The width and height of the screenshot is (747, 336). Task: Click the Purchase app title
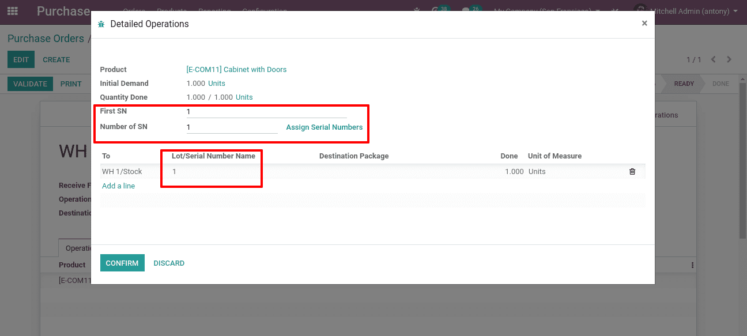coord(63,11)
